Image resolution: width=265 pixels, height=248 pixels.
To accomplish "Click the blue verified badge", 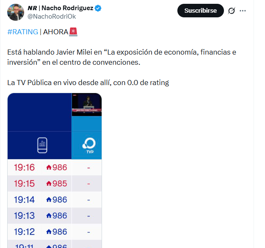I will click(x=97, y=8).
